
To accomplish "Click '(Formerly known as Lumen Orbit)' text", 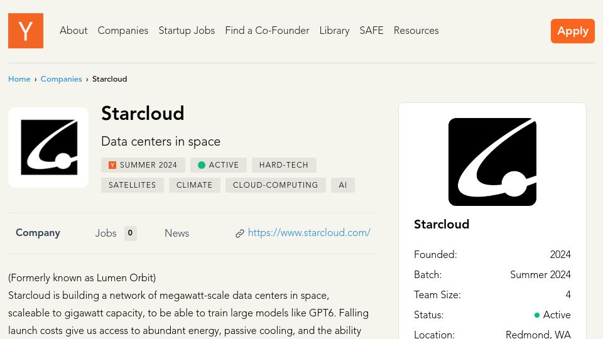I will (x=82, y=277).
